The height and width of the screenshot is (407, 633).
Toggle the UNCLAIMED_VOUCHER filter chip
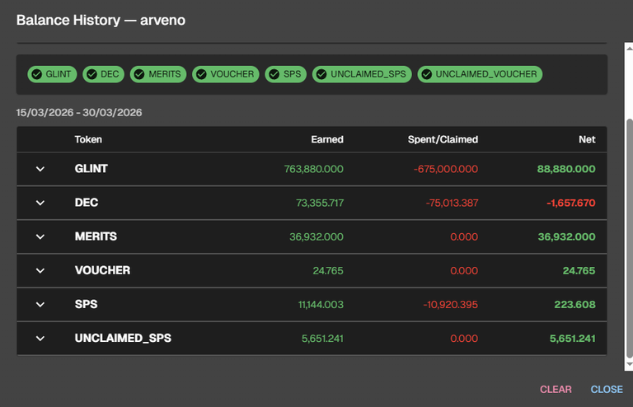480,74
